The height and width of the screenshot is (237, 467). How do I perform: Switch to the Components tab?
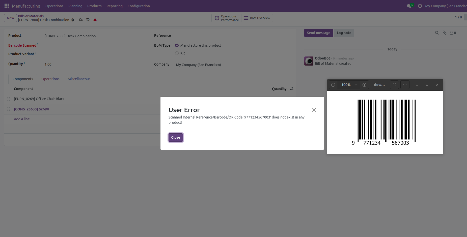(23, 79)
